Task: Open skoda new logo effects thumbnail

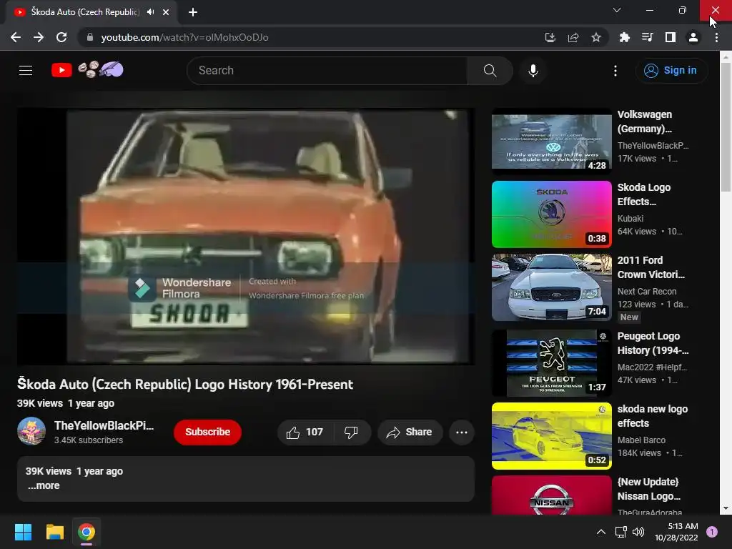Action: [x=551, y=436]
